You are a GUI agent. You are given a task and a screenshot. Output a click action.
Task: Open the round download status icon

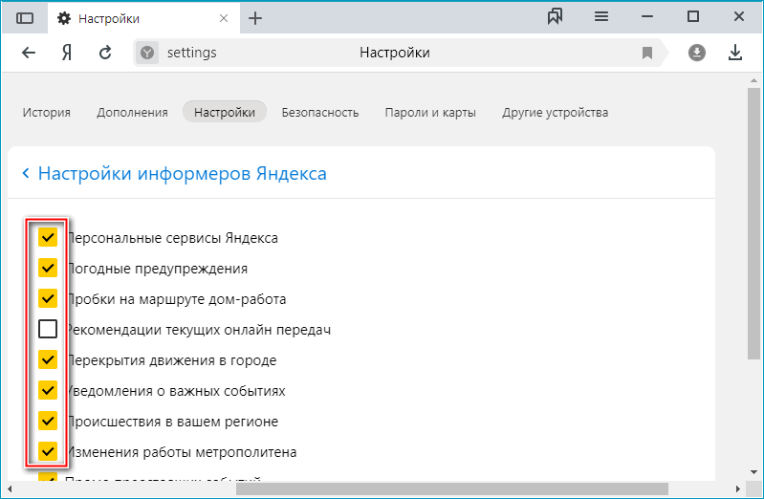click(697, 53)
